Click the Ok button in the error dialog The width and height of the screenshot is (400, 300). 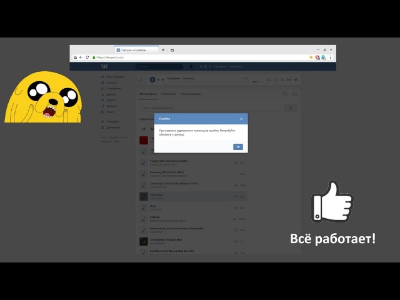click(x=237, y=147)
